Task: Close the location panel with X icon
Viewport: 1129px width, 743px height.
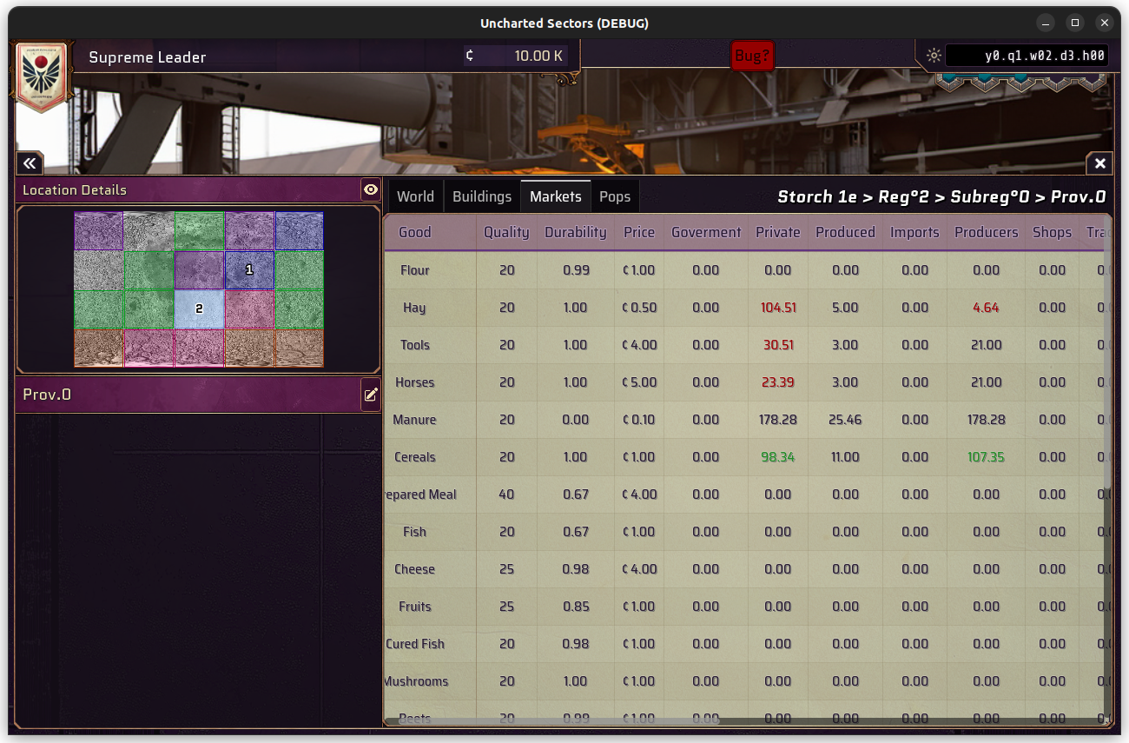Action: (x=1099, y=163)
